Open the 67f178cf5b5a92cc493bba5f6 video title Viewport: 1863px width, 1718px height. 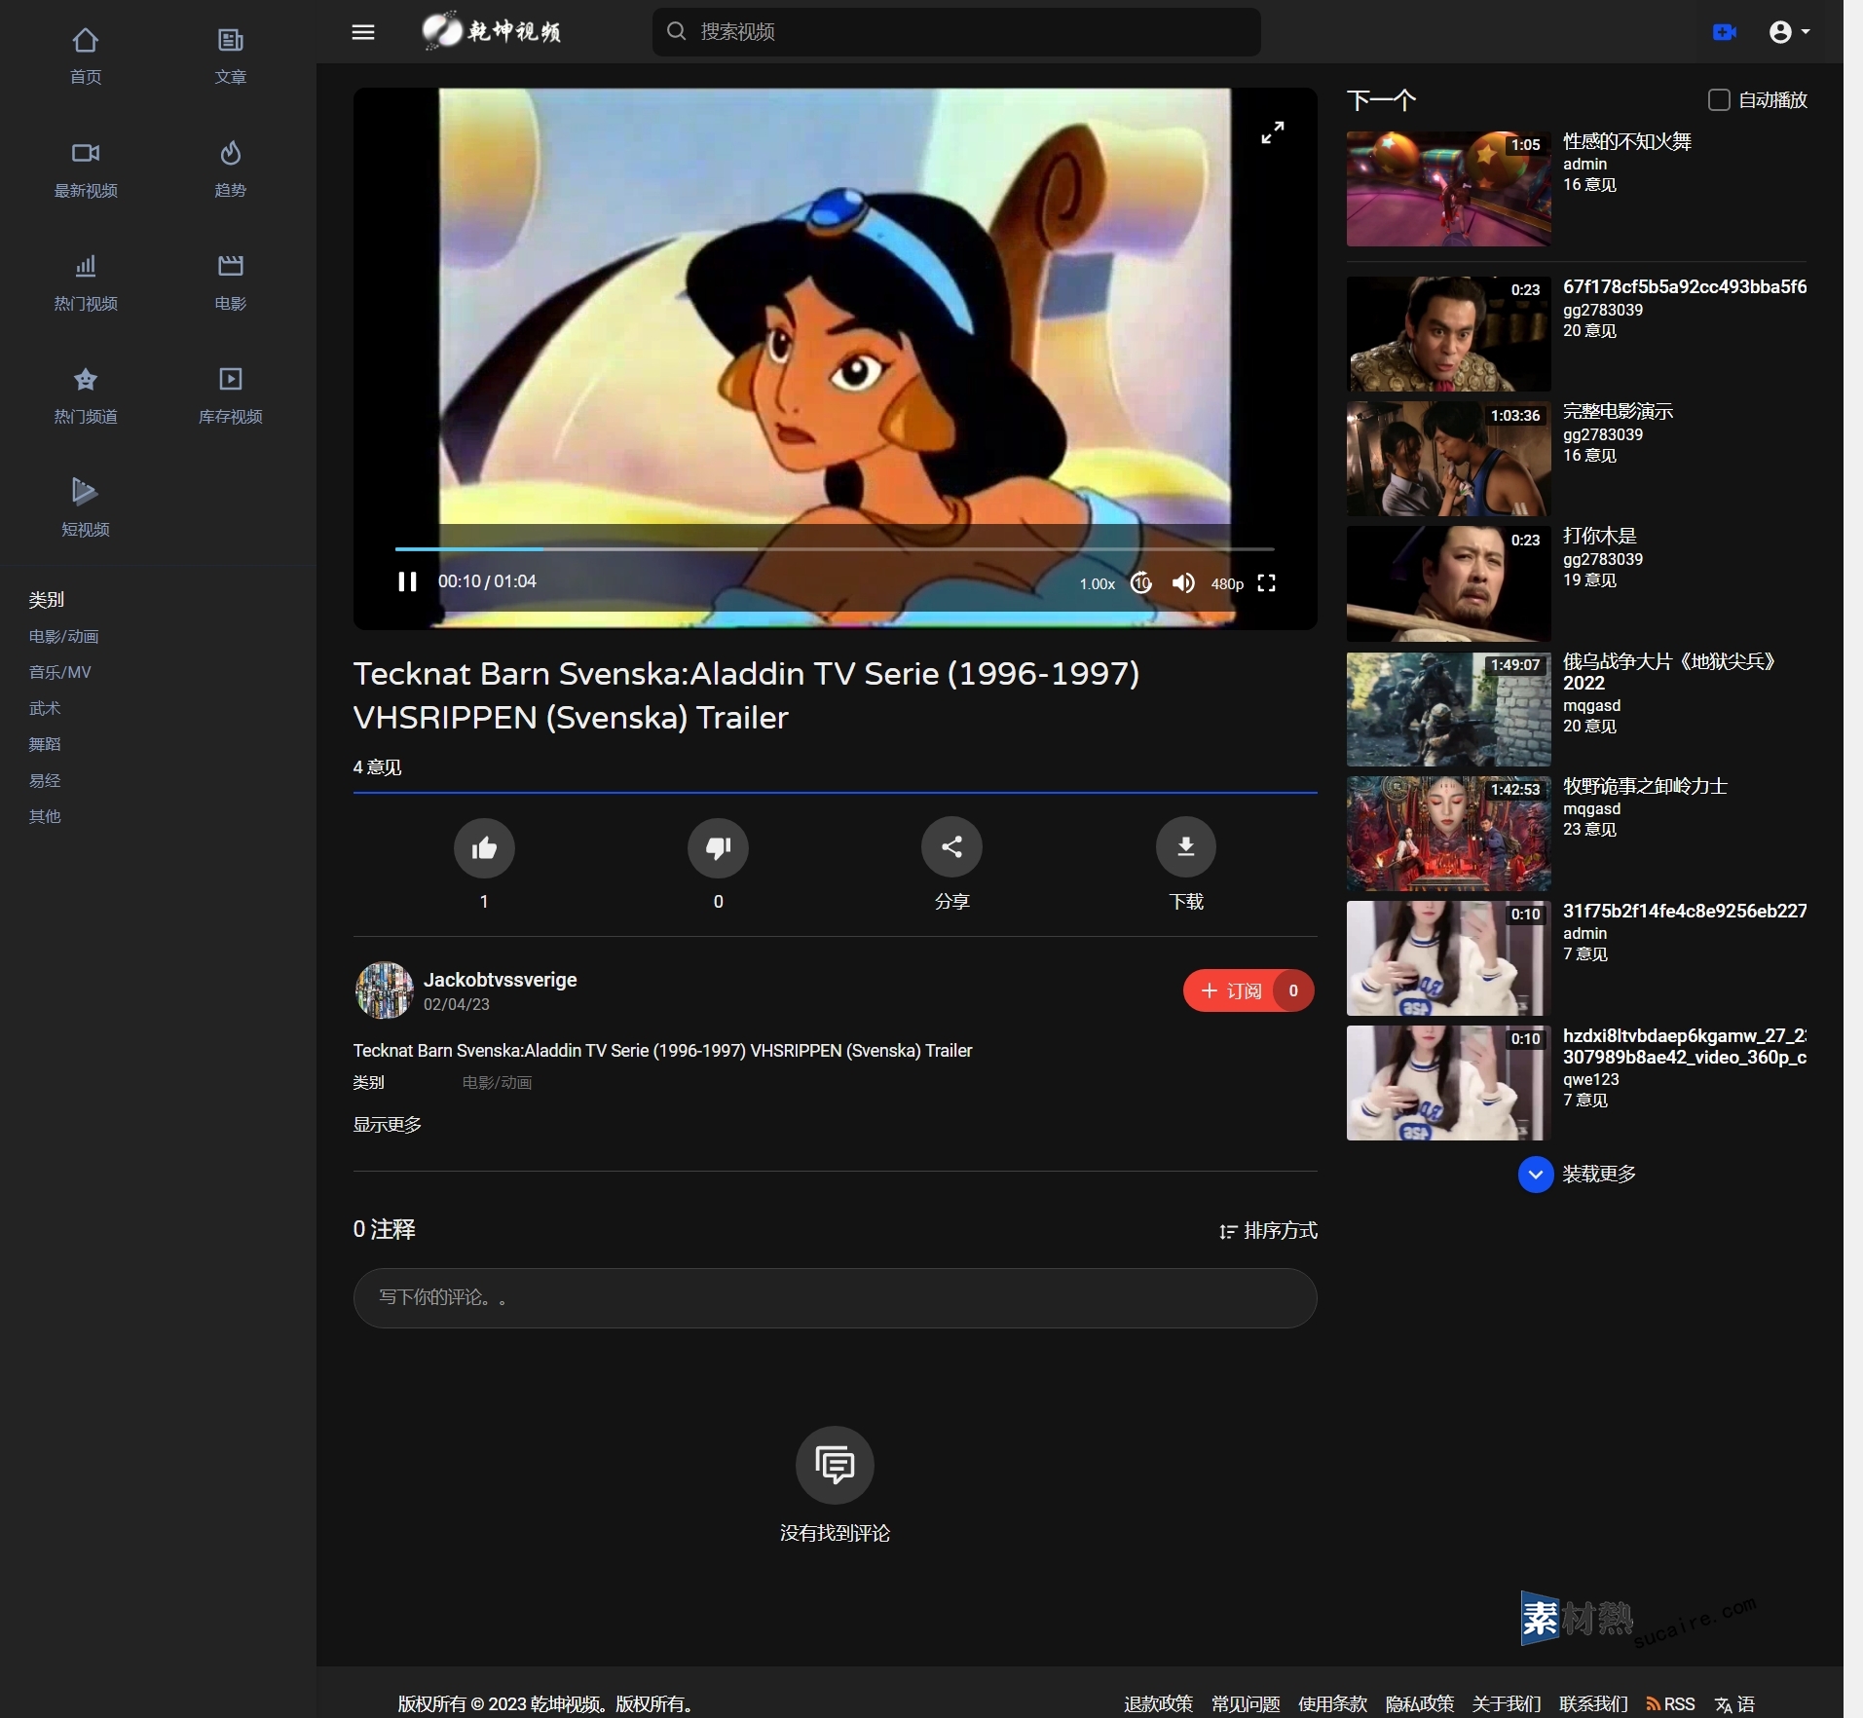1685,286
